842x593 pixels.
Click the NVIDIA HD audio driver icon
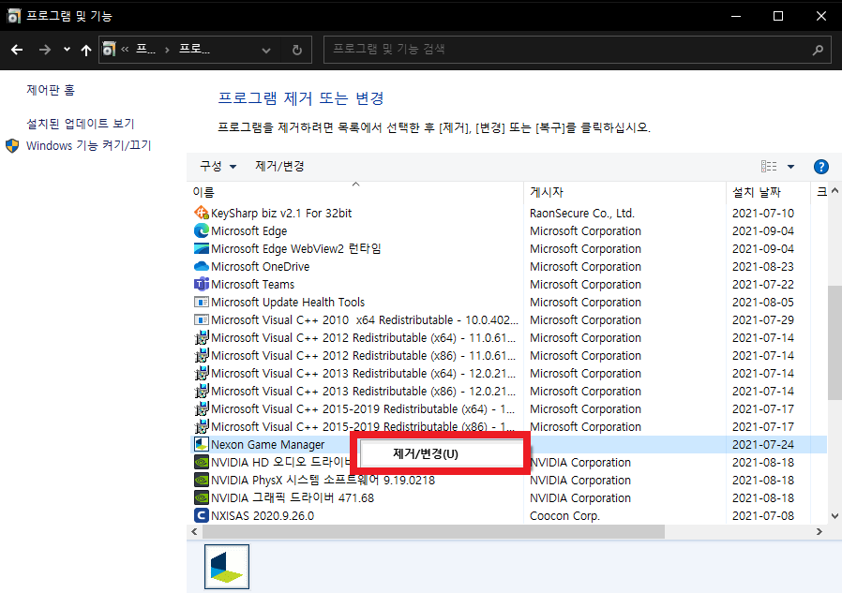[x=202, y=462]
